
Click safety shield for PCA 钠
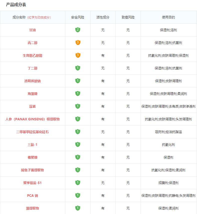pos(78,196)
